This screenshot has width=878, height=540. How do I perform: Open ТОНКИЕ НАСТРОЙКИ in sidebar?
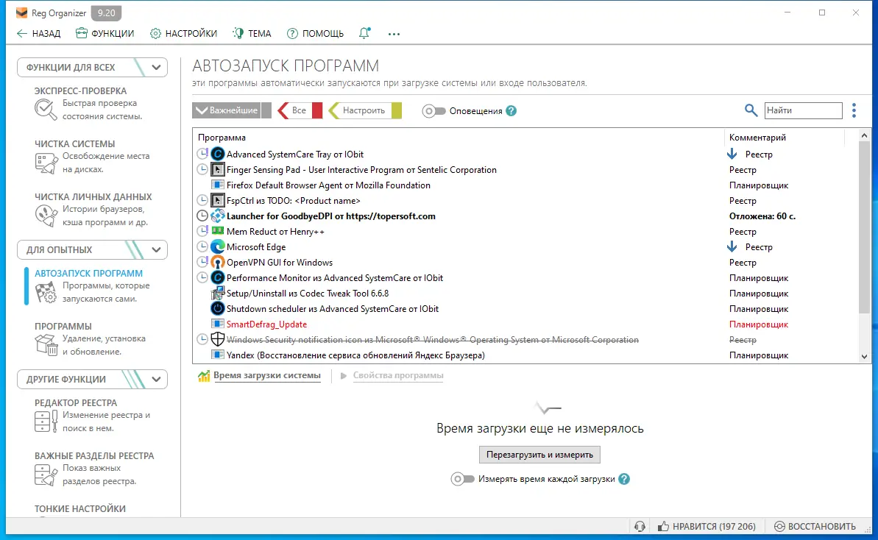[x=80, y=508]
